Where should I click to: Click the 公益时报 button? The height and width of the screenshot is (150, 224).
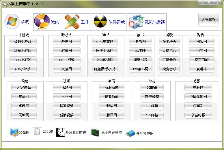pyautogui.click(x=198, y=115)
